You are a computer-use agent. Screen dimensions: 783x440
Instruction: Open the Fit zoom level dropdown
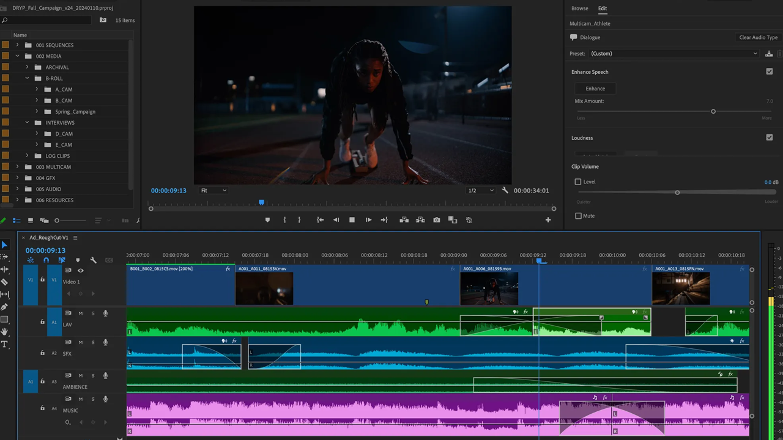[213, 191]
